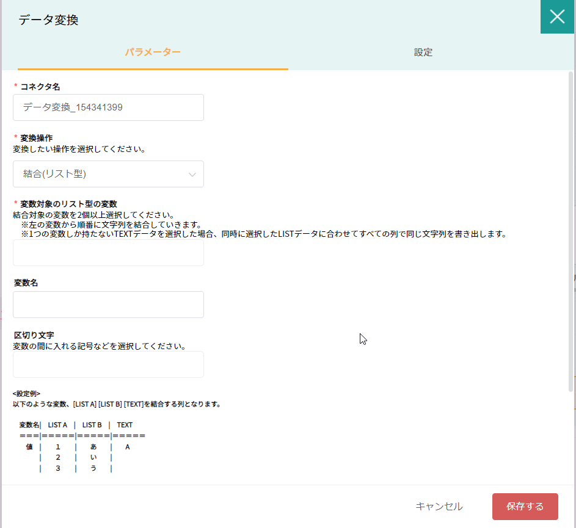Click the 区切り文字 field label
The image size is (576, 528).
pos(34,336)
